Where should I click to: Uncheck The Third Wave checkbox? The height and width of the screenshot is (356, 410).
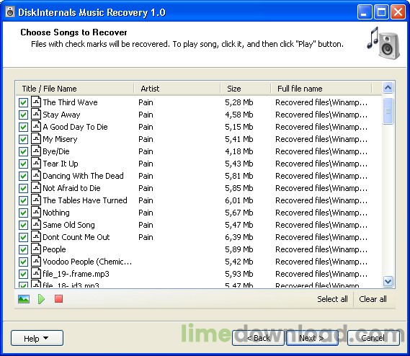(x=23, y=102)
